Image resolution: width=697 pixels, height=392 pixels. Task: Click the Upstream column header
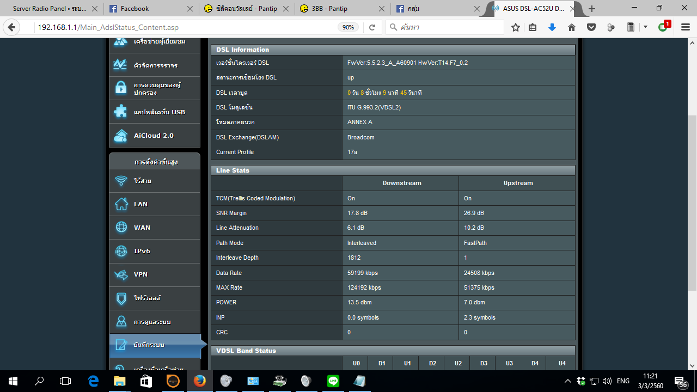pyautogui.click(x=518, y=183)
